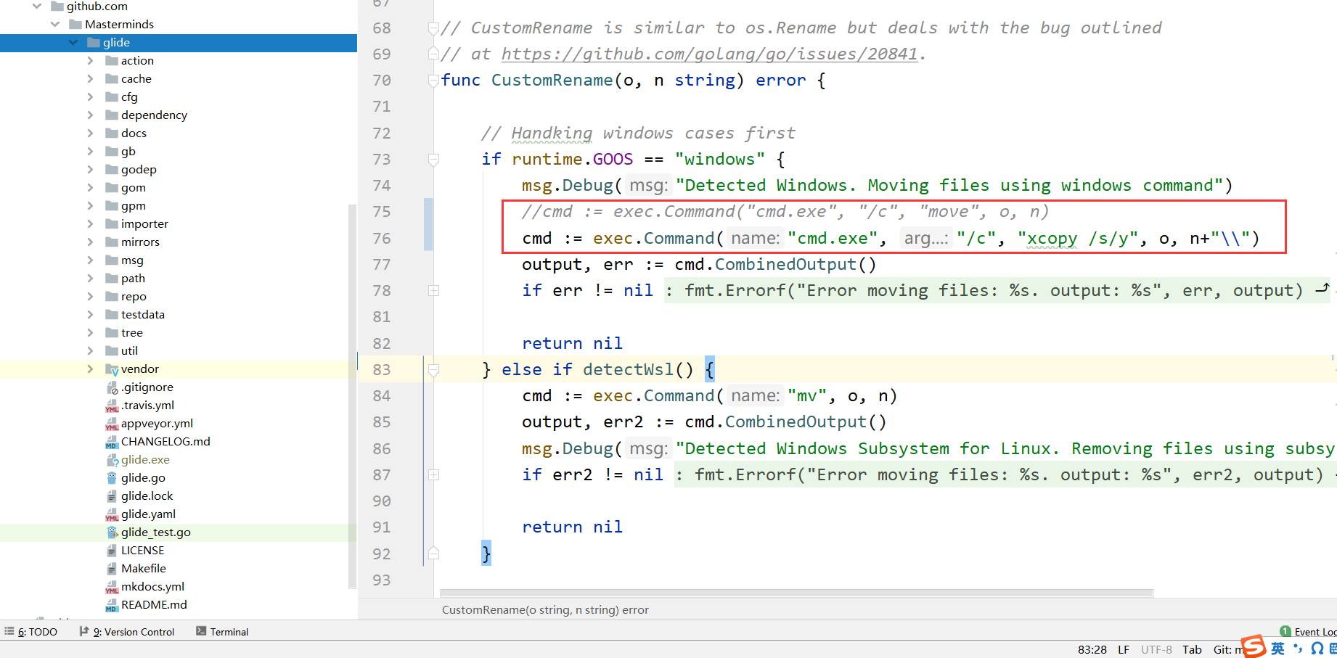Open the golang issue 20841 GitHub link
This screenshot has width=1337, height=658.
pos(709,54)
